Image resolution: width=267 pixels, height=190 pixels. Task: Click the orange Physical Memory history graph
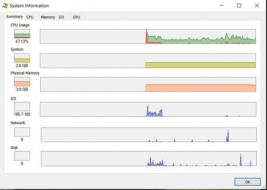coord(148,84)
